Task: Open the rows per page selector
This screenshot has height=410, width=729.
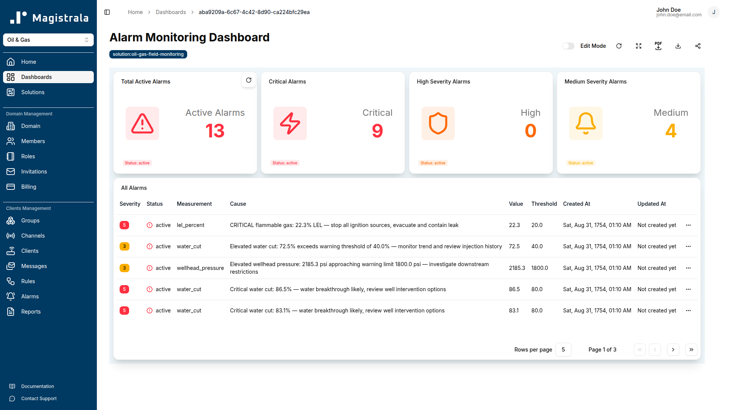Action: (563, 350)
